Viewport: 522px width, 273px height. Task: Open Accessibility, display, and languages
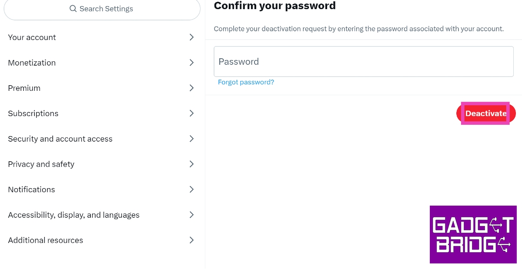coord(74,215)
